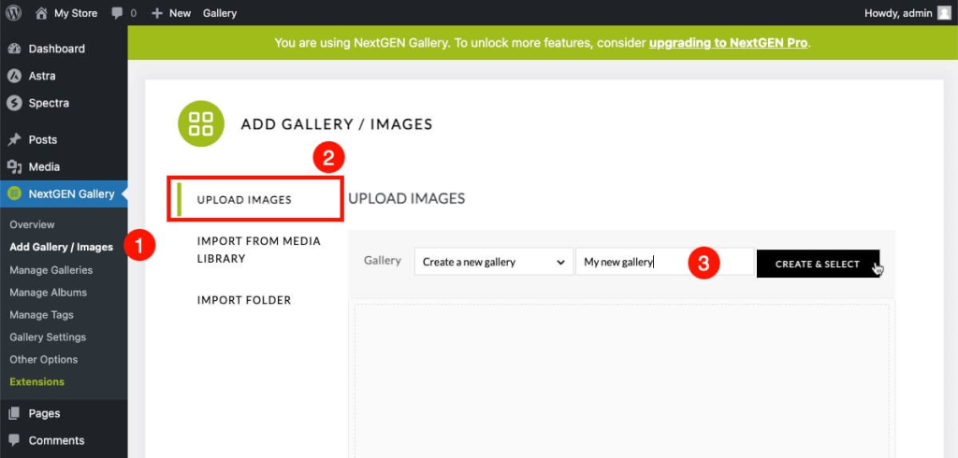Click the Astra logo icon
This screenshot has width=958, height=458.
click(14, 76)
